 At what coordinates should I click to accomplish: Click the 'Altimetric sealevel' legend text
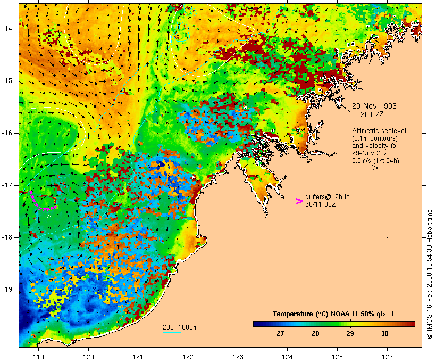tap(379, 131)
